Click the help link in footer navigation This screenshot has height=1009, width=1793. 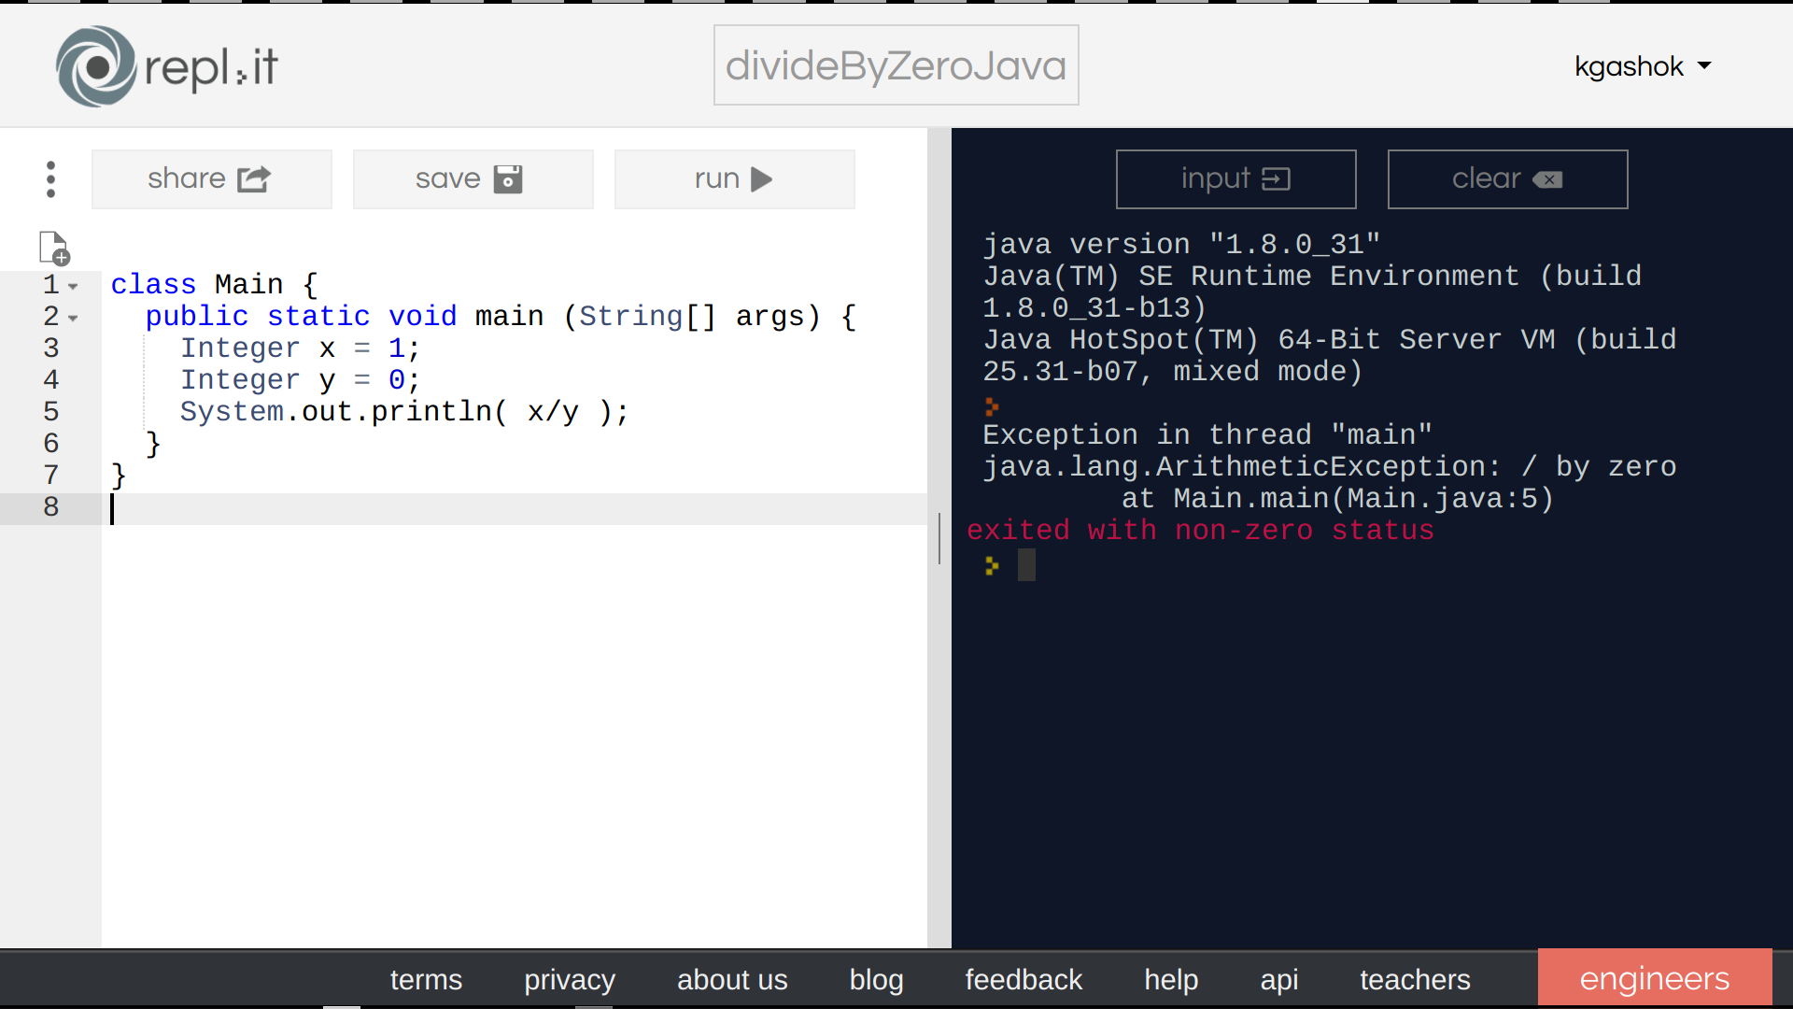pyautogui.click(x=1171, y=979)
